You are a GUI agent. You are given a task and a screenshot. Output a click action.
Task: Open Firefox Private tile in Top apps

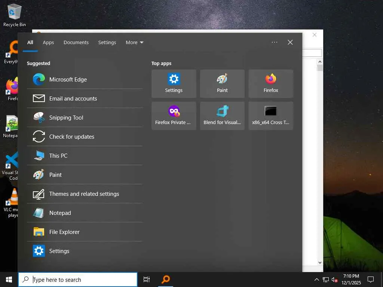[x=174, y=116]
